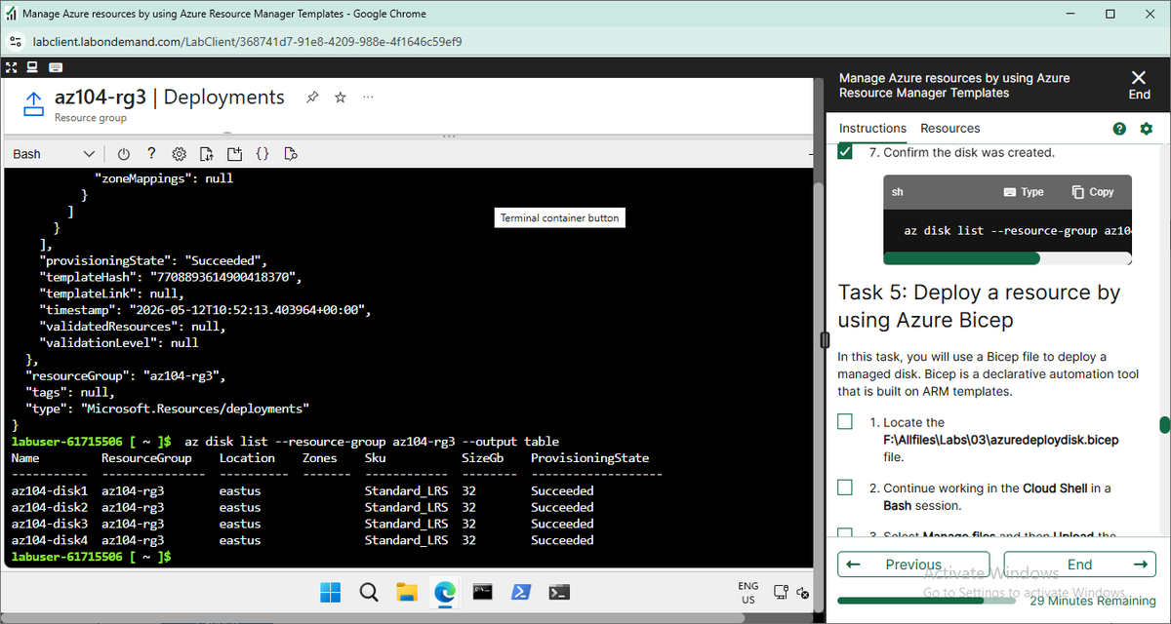
Task: Uncheck step 7 Confirm the disk was created
Action: (845, 152)
